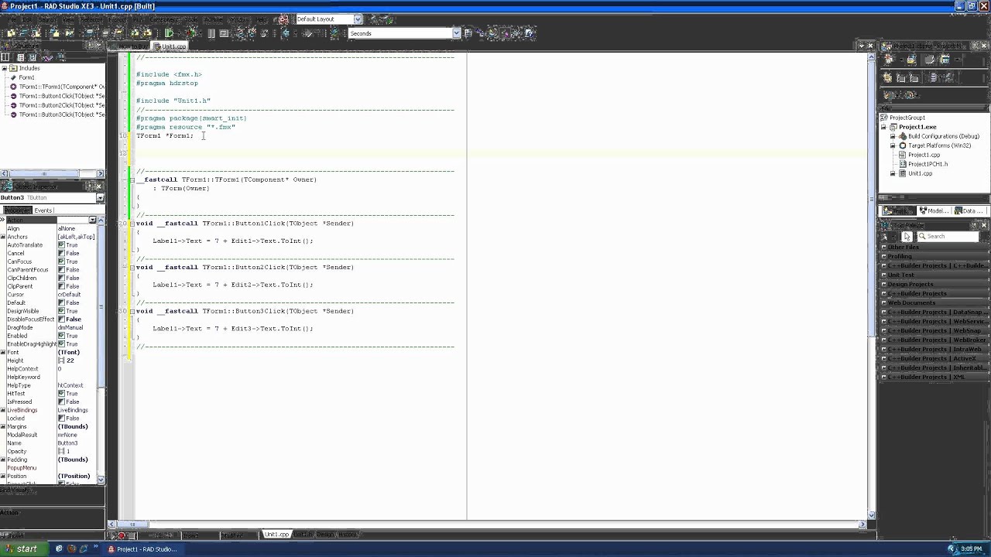The image size is (991, 557).
Task: Open the Button3 component selector dropdown
Action: click(100, 198)
